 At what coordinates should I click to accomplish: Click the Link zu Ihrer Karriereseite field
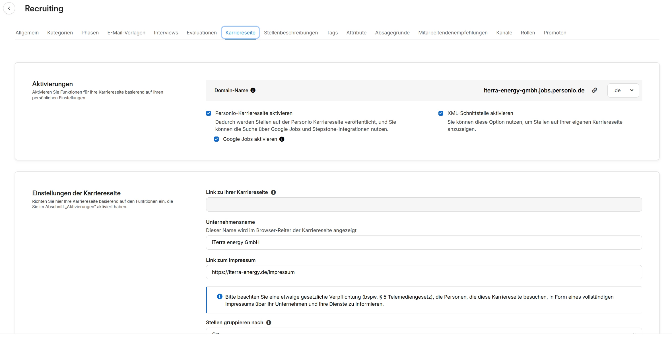[x=424, y=204]
